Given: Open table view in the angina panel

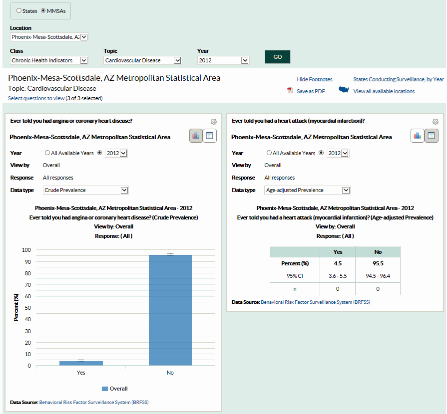Looking at the screenshot, I should [210, 136].
